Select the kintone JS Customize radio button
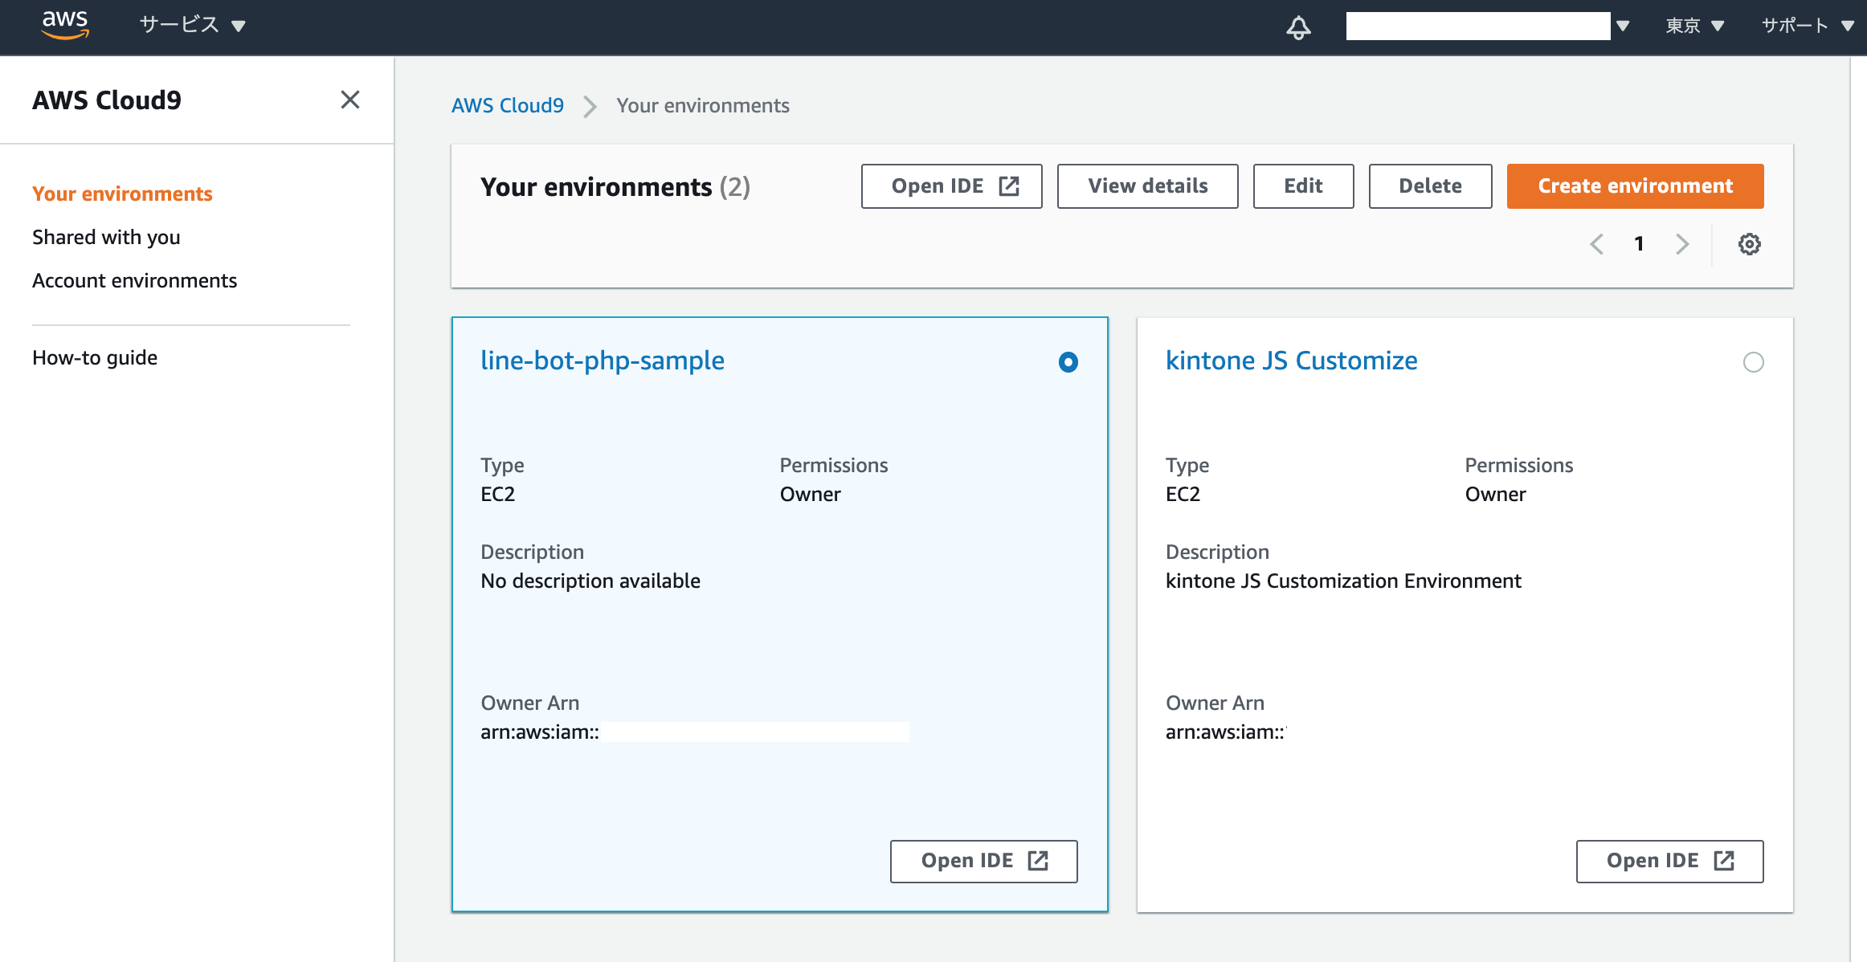1867x962 pixels. 1753,362
